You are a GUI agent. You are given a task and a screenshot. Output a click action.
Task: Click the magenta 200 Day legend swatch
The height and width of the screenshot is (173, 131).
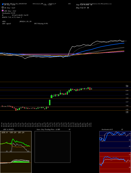3,10
